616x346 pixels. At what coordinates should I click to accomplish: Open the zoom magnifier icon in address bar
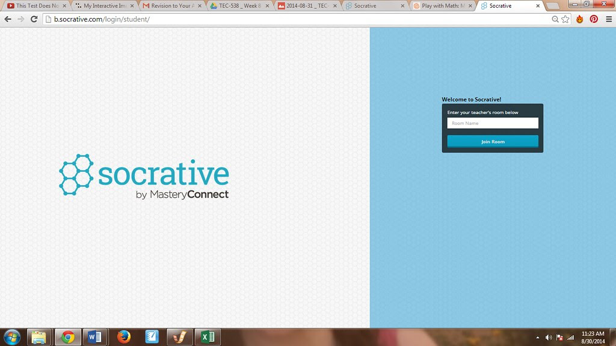(x=555, y=19)
